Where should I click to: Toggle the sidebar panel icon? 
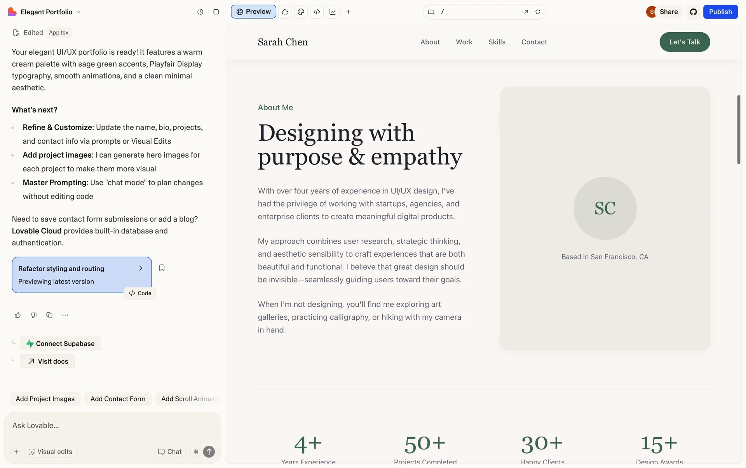tap(216, 12)
